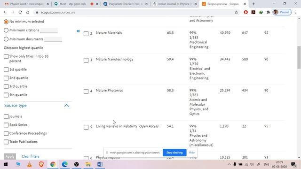Select the Minimum documents radio button
Viewport: 301px width, 169px height.
click(6, 39)
